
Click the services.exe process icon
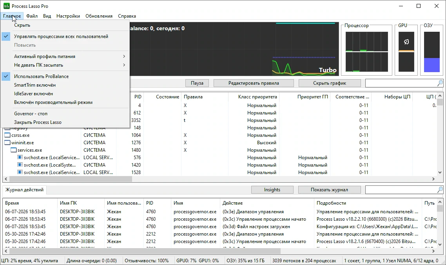(13, 150)
